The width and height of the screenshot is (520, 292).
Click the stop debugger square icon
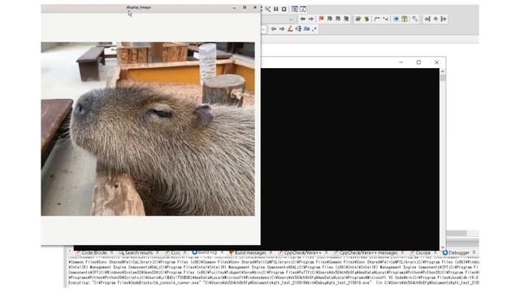coord(284,9)
